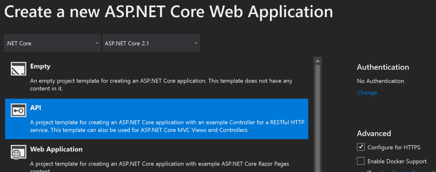Click the "No Authentication" text
The image size is (436, 172).
(x=380, y=81)
